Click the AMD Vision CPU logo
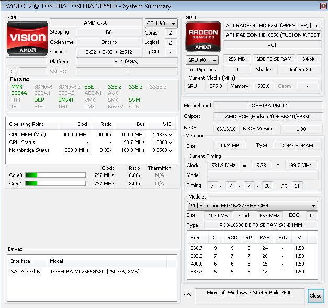Viewport: 328px width, 308px height. point(27,38)
